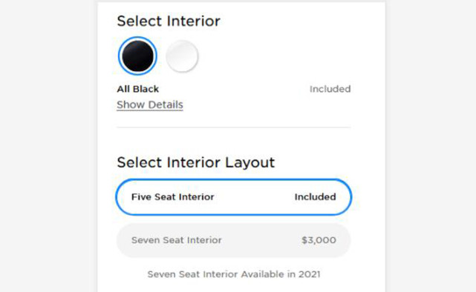Open the Show Details link
This screenshot has height=292, width=476.
[x=150, y=104]
